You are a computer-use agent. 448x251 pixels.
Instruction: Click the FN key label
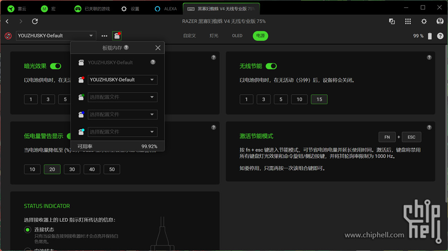click(x=387, y=137)
